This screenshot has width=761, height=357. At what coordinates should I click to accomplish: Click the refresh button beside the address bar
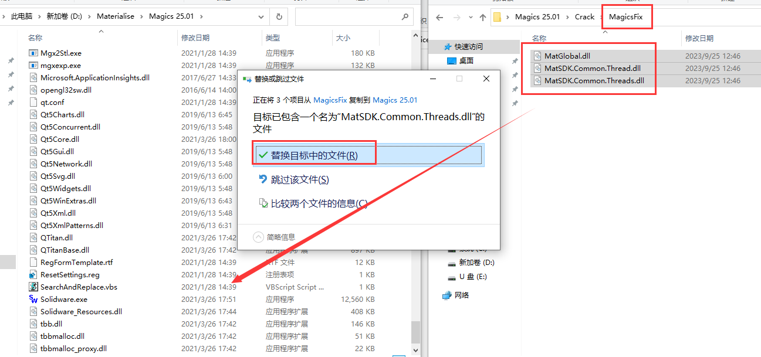pos(279,17)
